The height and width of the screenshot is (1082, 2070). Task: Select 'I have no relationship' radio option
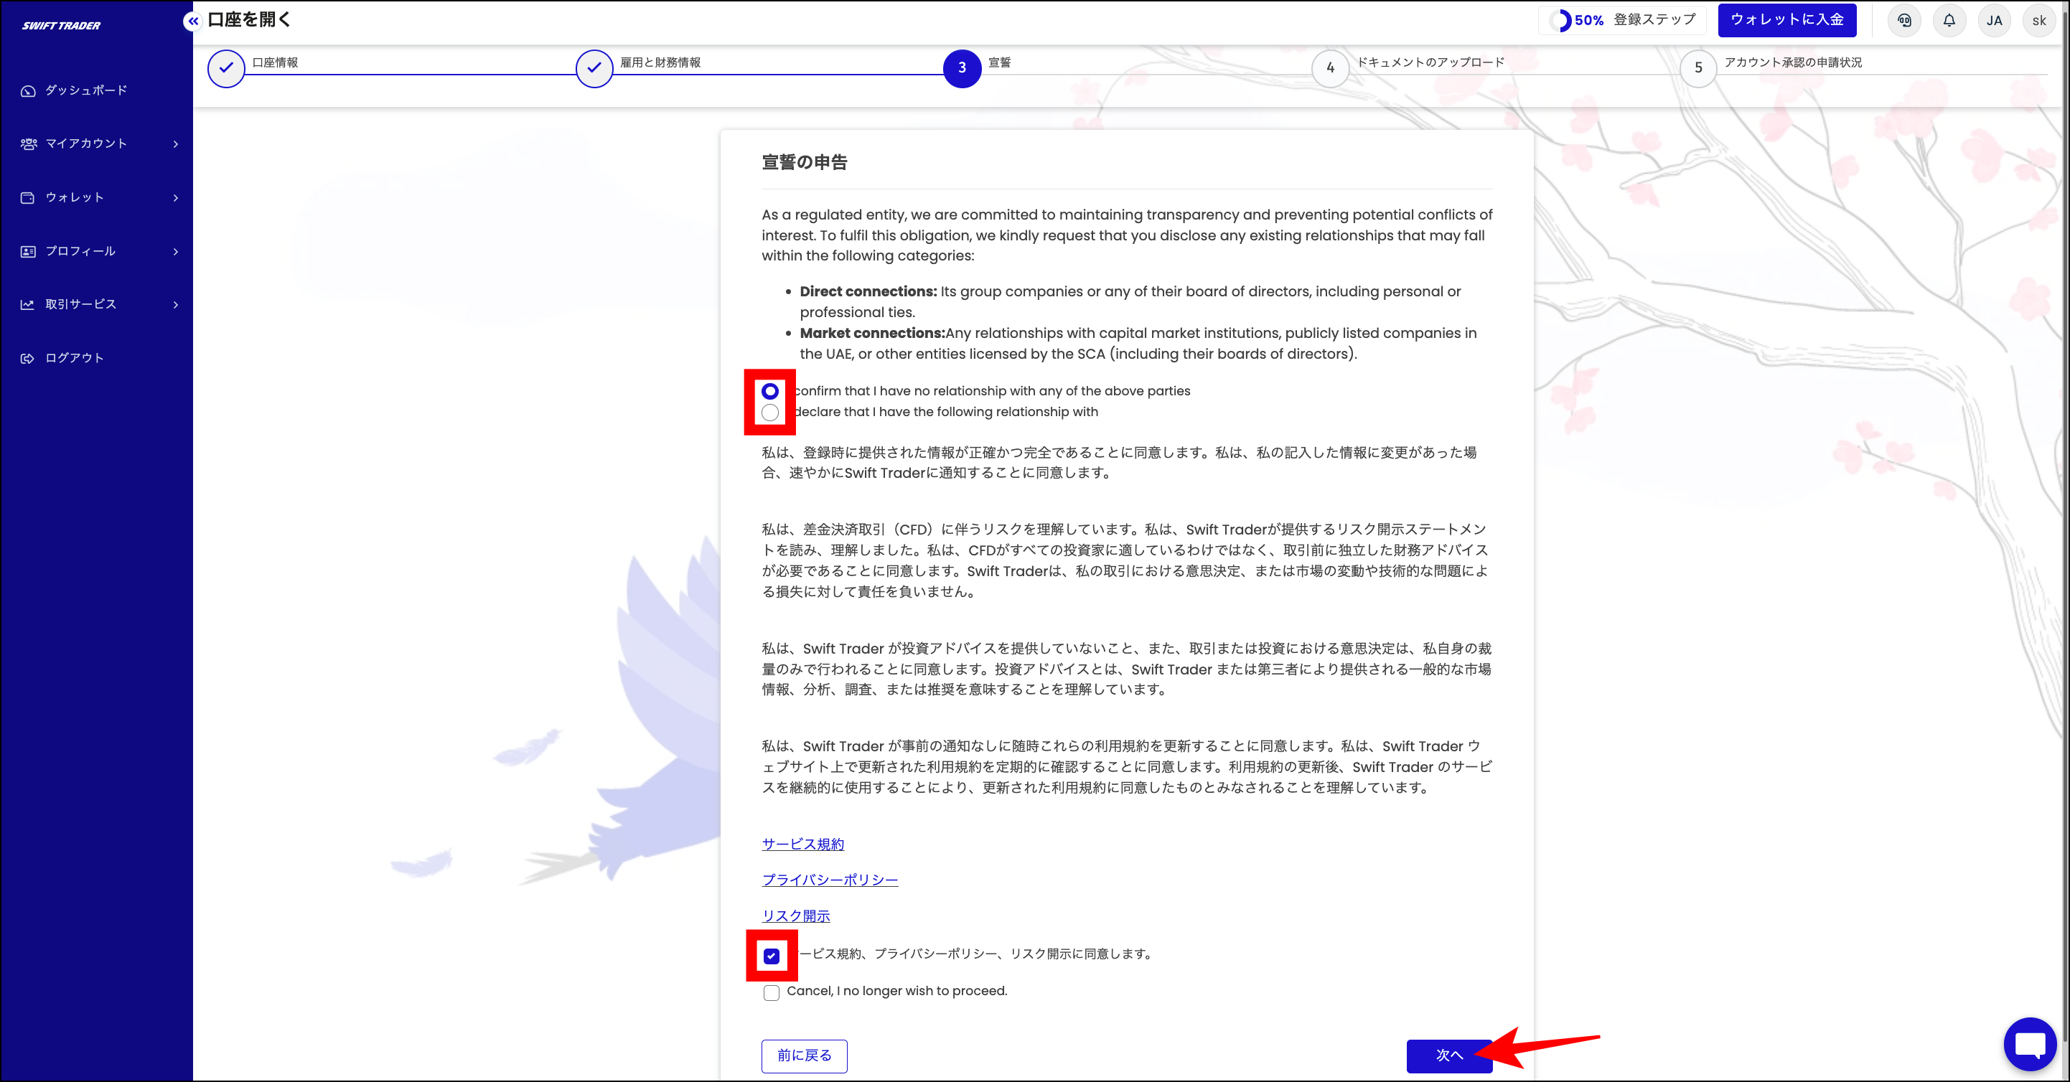coord(770,391)
